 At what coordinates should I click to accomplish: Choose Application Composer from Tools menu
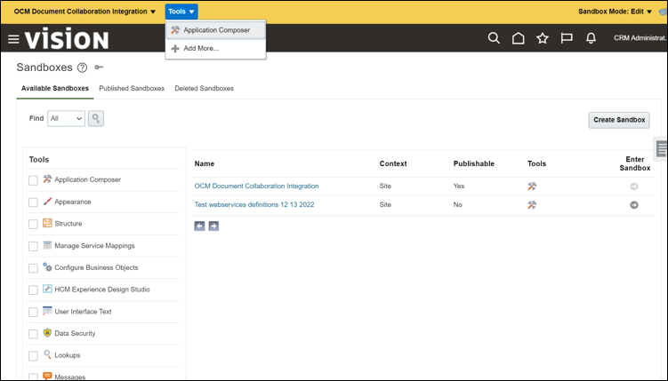point(215,30)
